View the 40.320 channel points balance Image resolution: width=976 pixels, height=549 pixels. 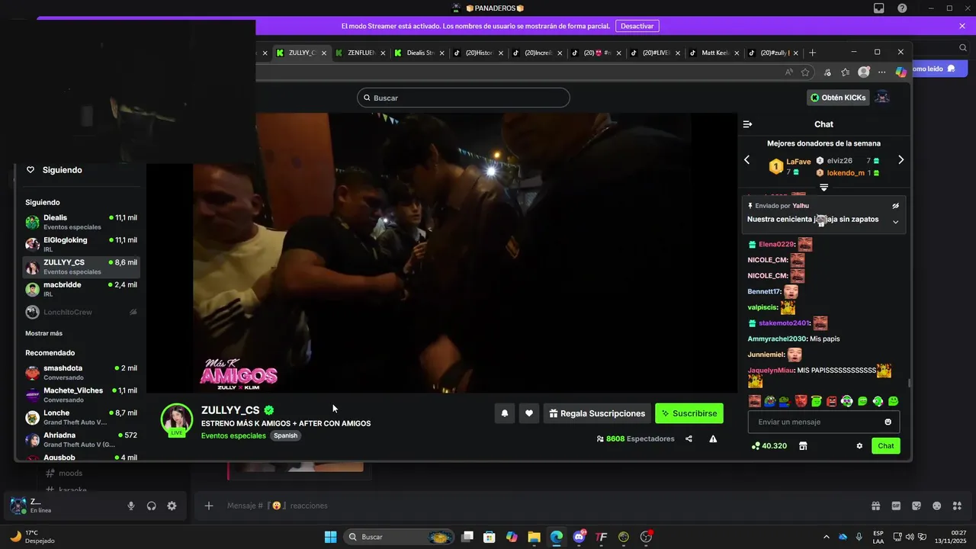tap(769, 446)
